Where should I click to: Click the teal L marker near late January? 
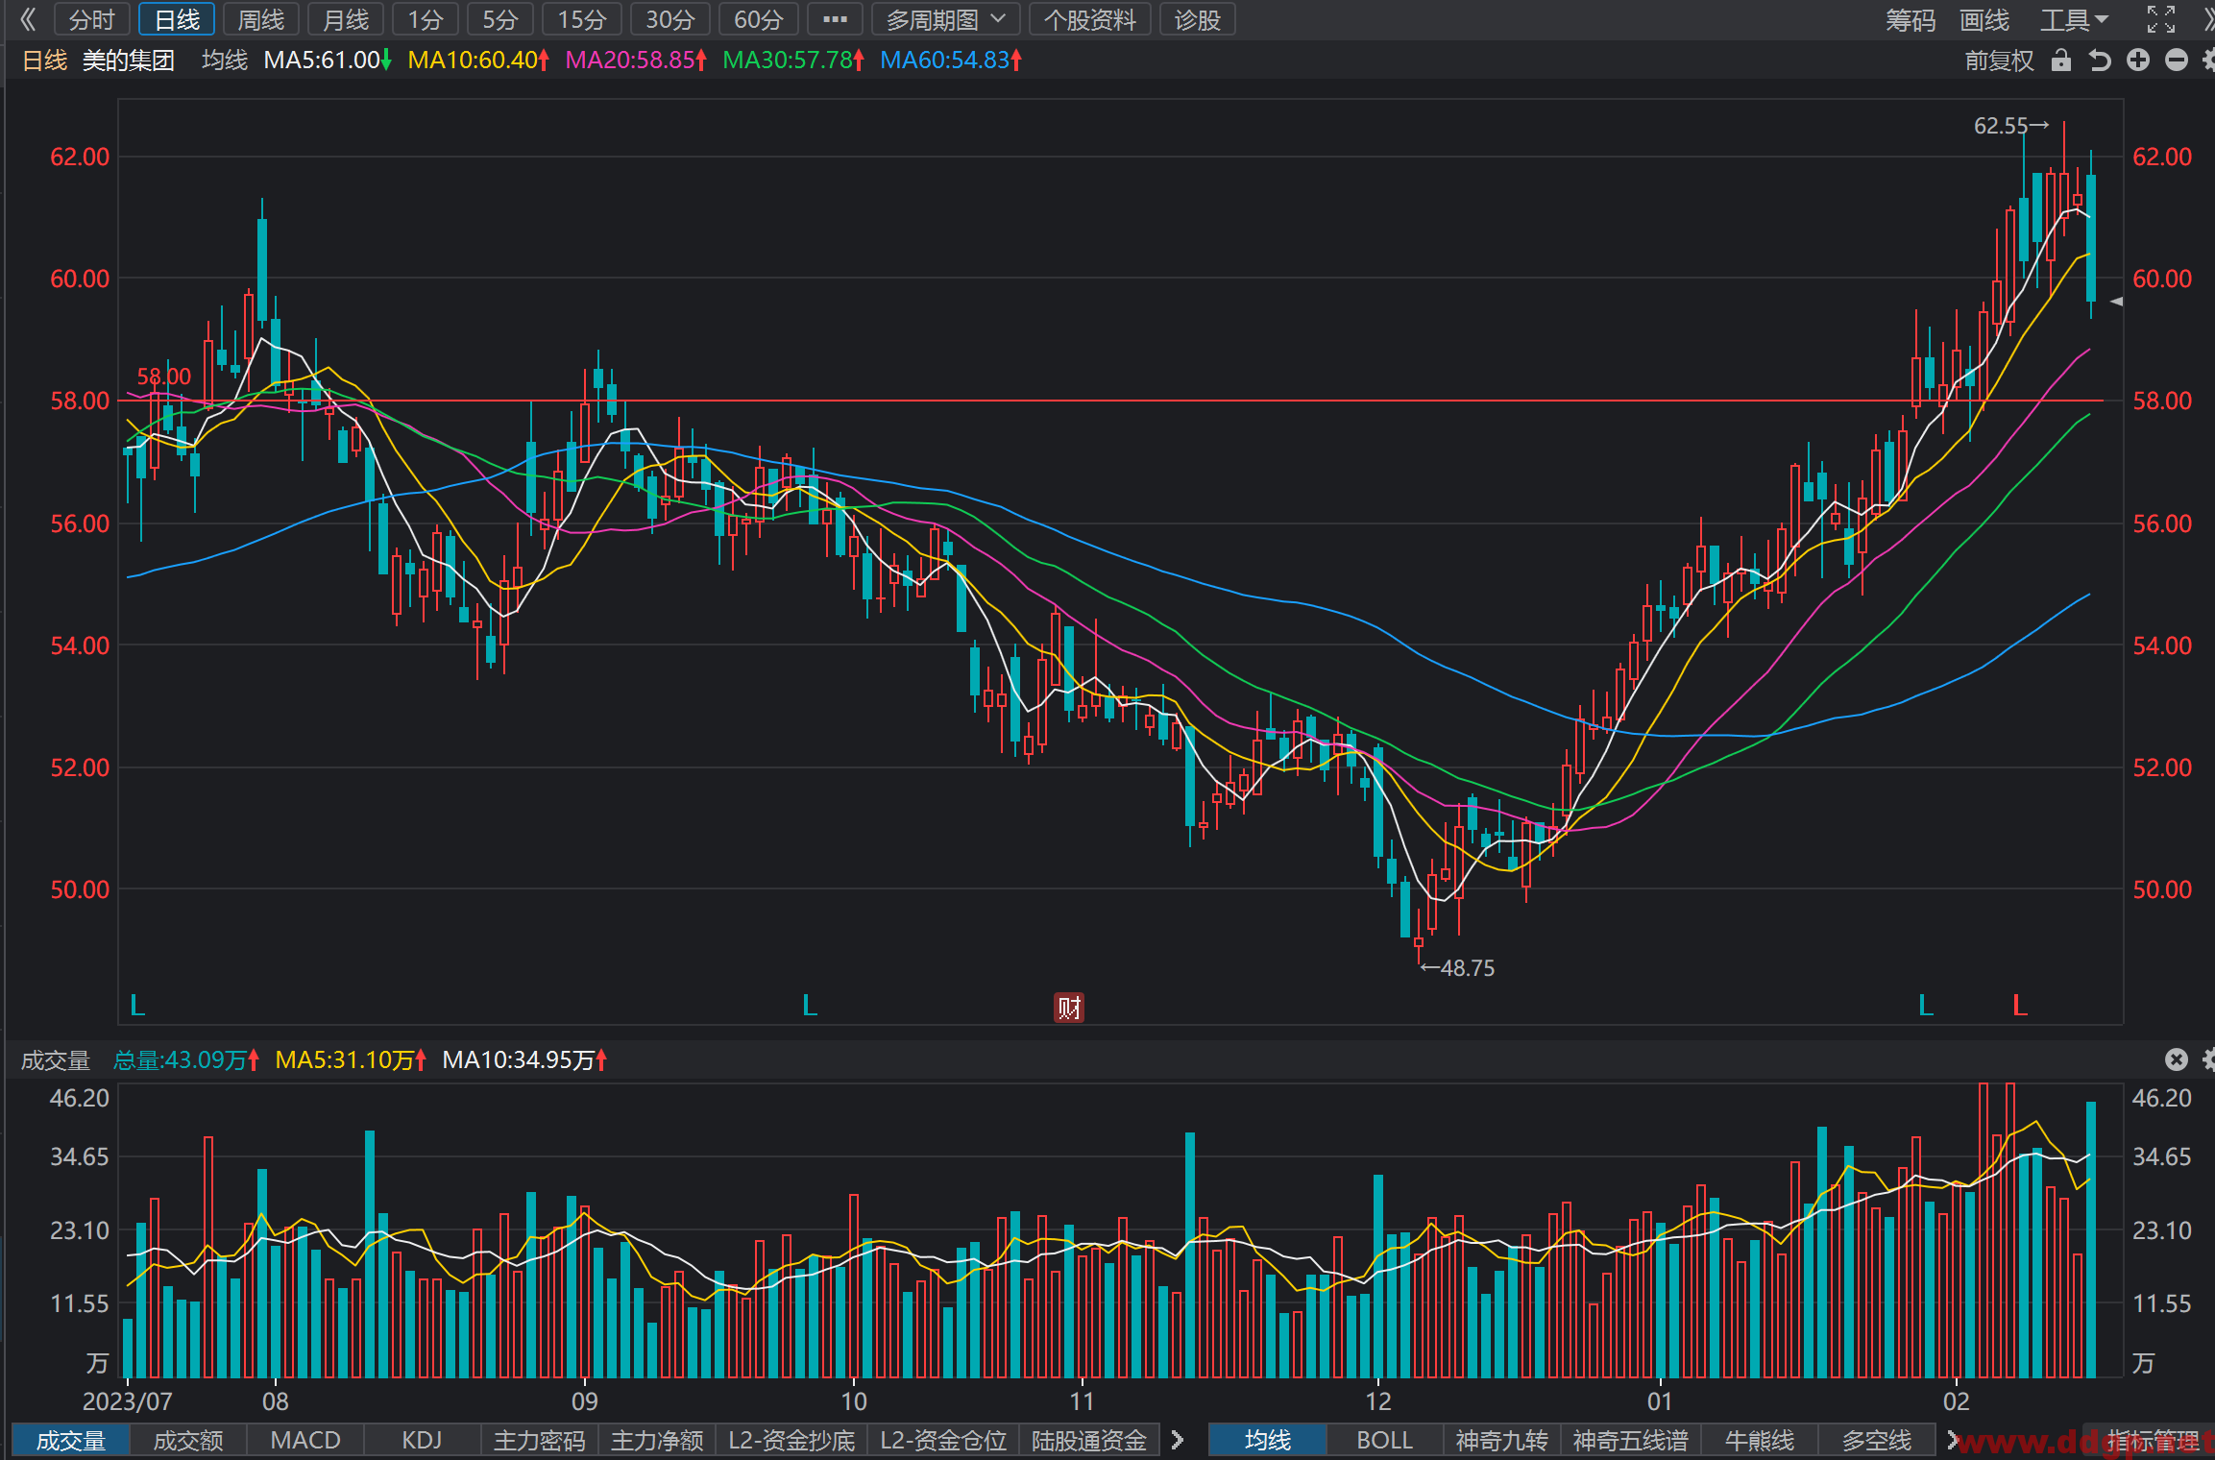coord(1926,1006)
